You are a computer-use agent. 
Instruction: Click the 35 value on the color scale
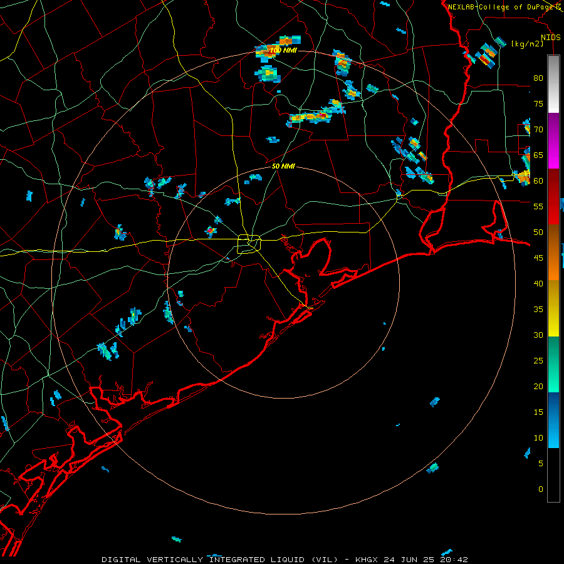538,310
